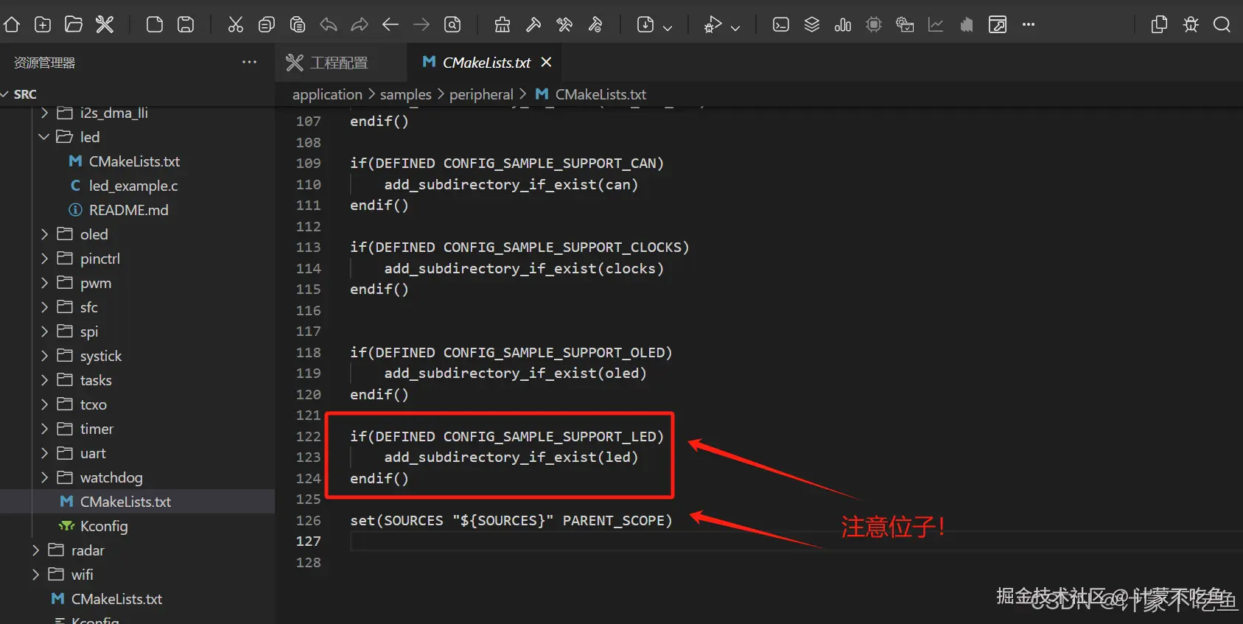Click the save disk icon
Screen dimensions: 1243x624
click(x=186, y=24)
